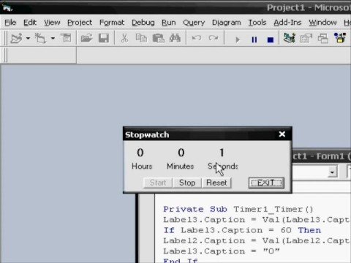The height and width of the screenshot is (263, 351).
Task: Click the 'If Label3.Caption = 60 Then' line
Action: pyautogui.click(x=242, y=230)
